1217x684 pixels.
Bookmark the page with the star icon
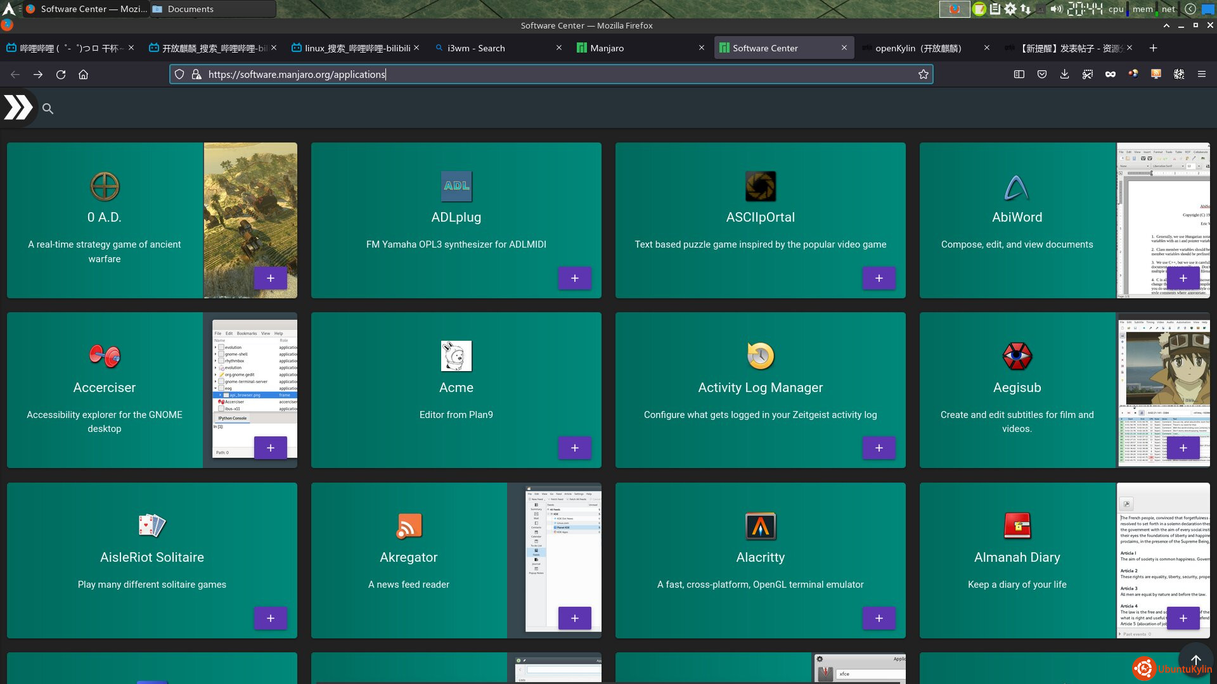(x=923, y=75)
